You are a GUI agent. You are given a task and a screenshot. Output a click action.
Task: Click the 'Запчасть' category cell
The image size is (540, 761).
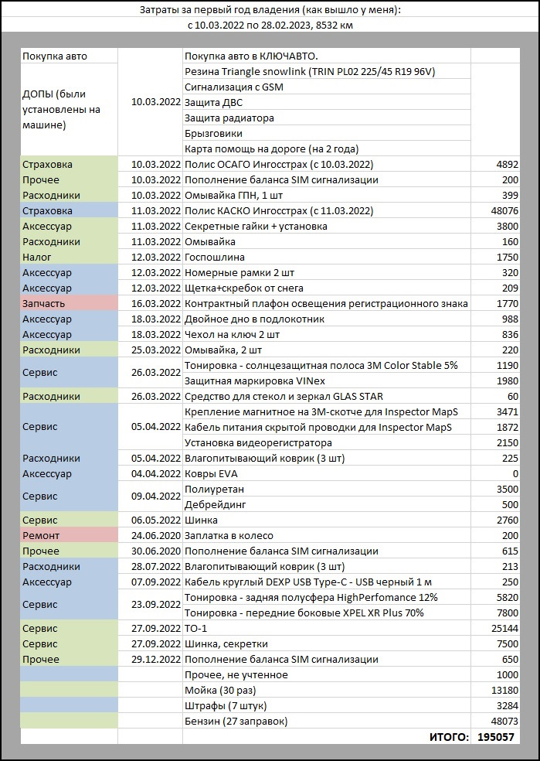pos(69,304)
